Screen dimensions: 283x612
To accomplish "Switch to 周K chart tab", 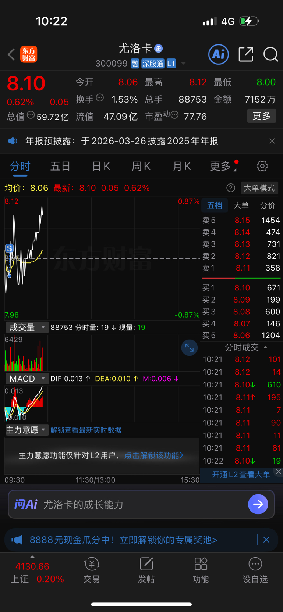I will [141, 166].
